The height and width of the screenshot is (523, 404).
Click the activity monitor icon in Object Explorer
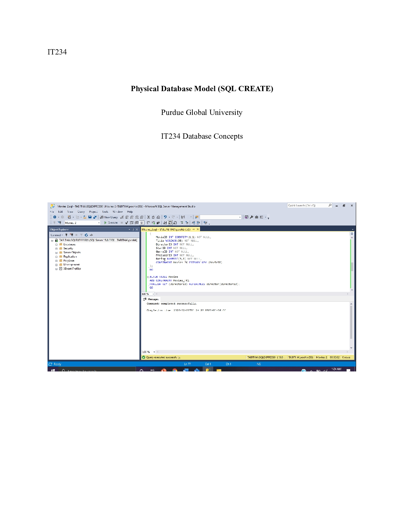click(x=91, y=235)
